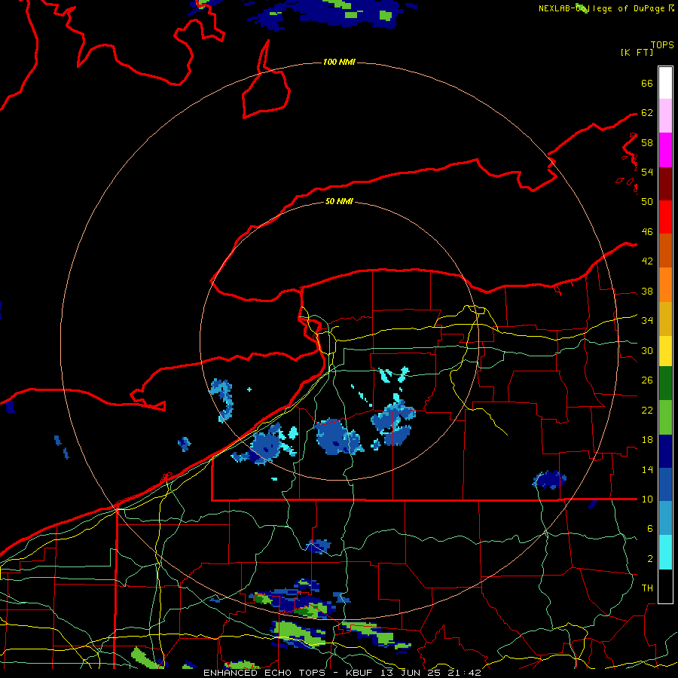The image size is (678, 678).
Task: Click the 10 value on the scale
Action: tap(647, 499)
